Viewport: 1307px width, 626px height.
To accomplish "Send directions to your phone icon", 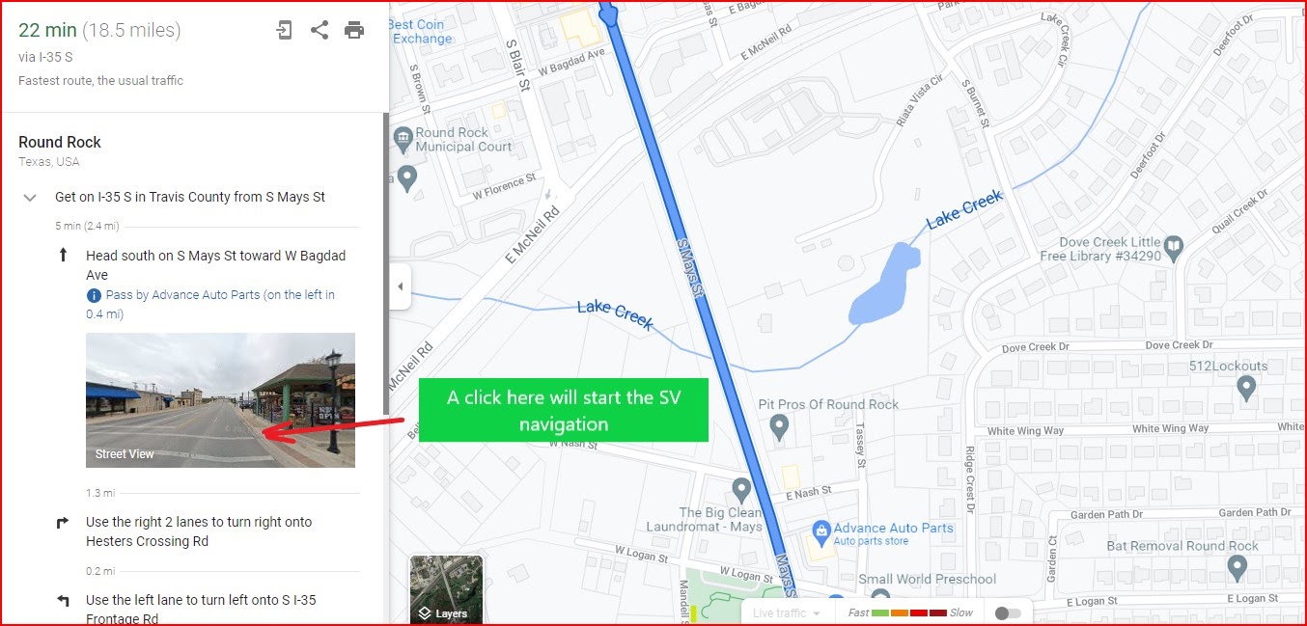I will pos(284,30).
